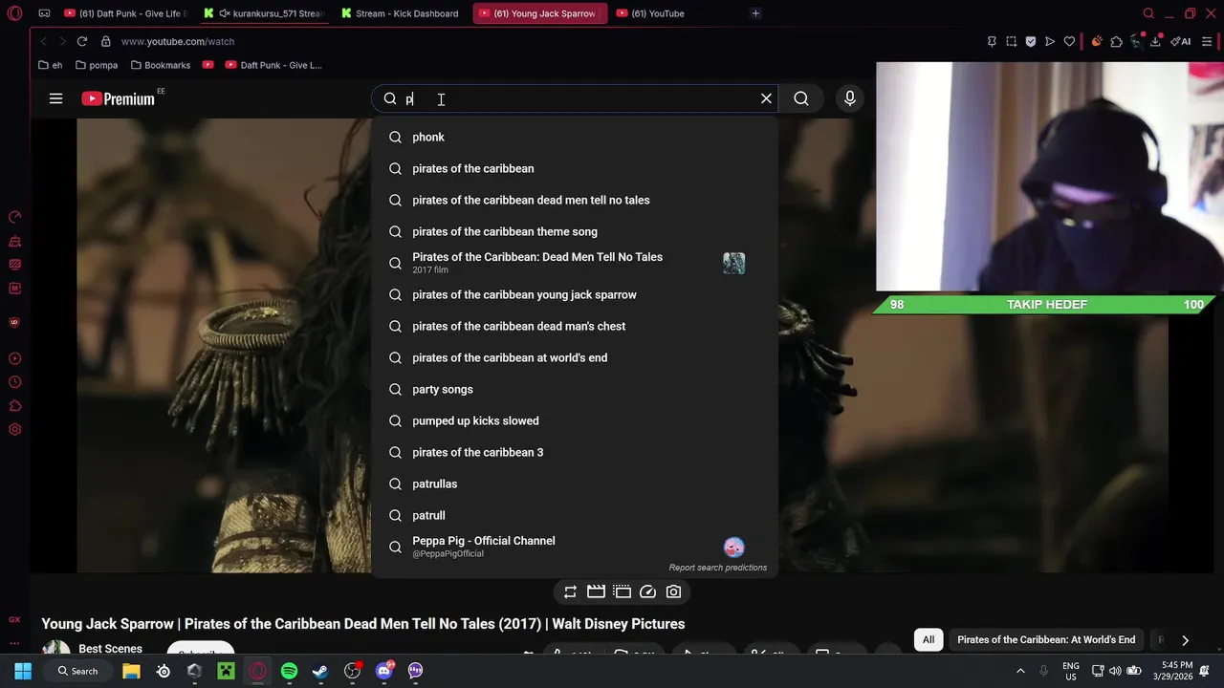1224x688 pixels.
Task: Open a new browser tab with plus
Action: point(755,13)
